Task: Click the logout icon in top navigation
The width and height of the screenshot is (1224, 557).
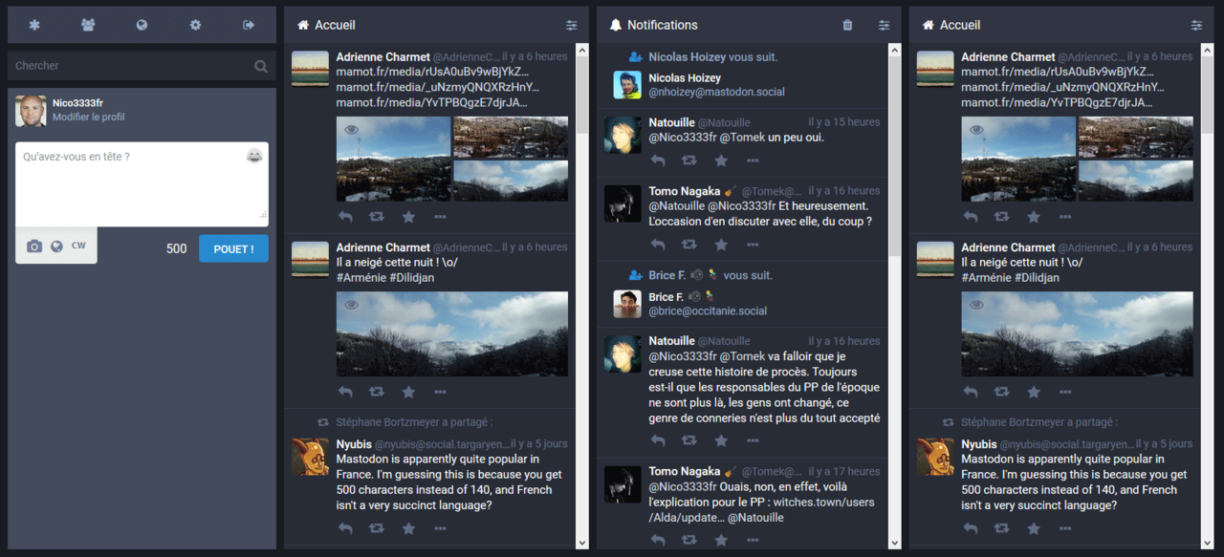Action: 249,25
